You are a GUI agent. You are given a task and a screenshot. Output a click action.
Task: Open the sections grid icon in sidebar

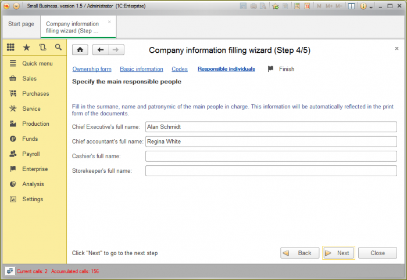tap(10, 48)
